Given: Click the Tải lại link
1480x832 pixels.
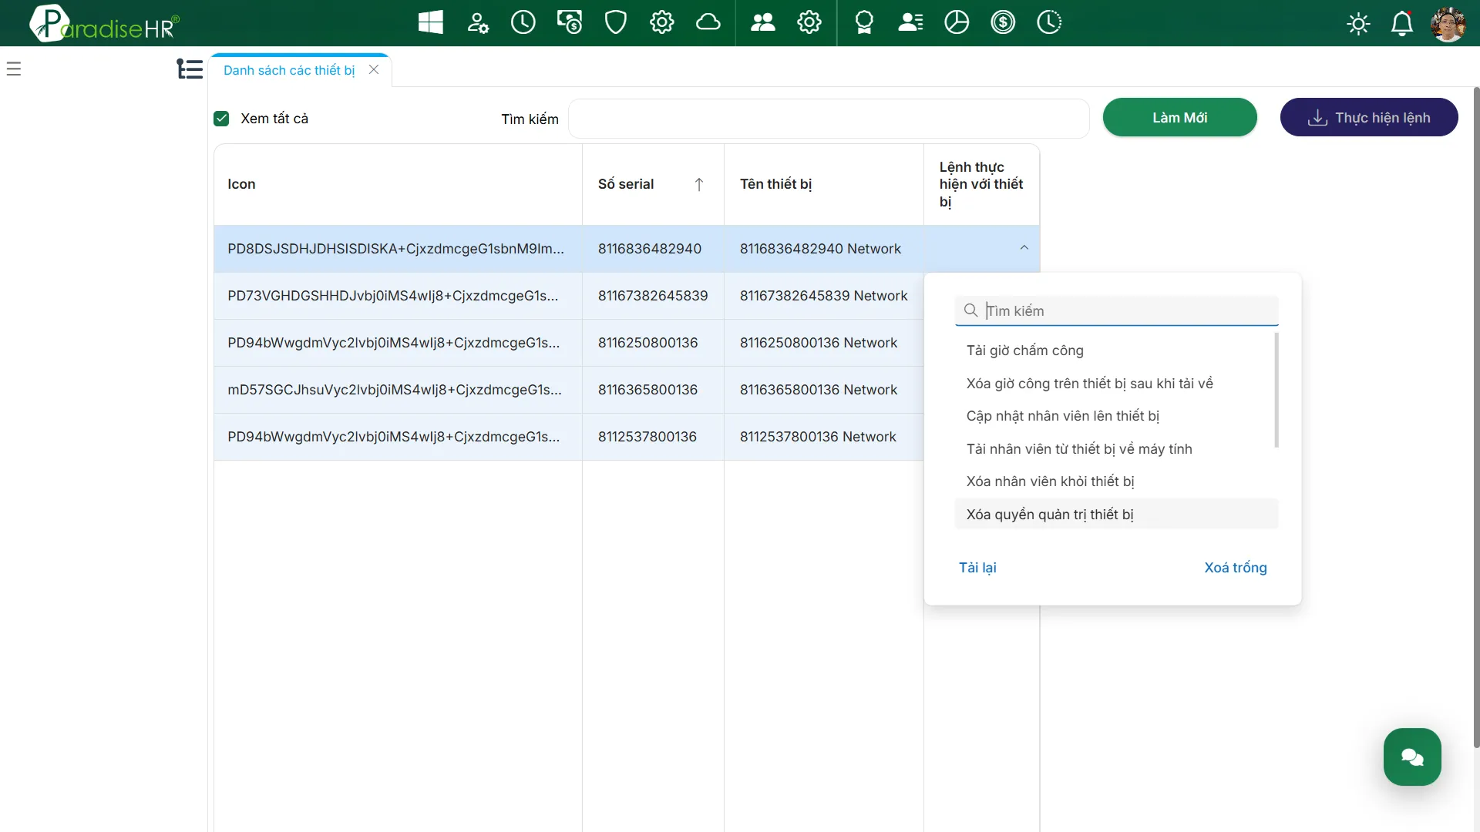Looking at the screenshot, I should point(977,568).
